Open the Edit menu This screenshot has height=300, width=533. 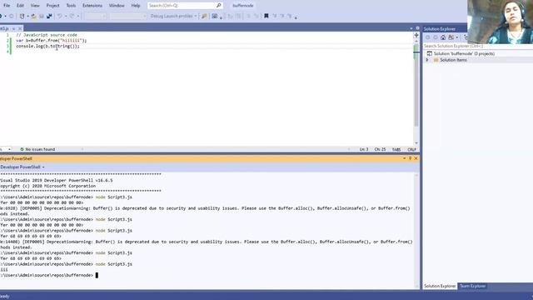coord(20,6)
